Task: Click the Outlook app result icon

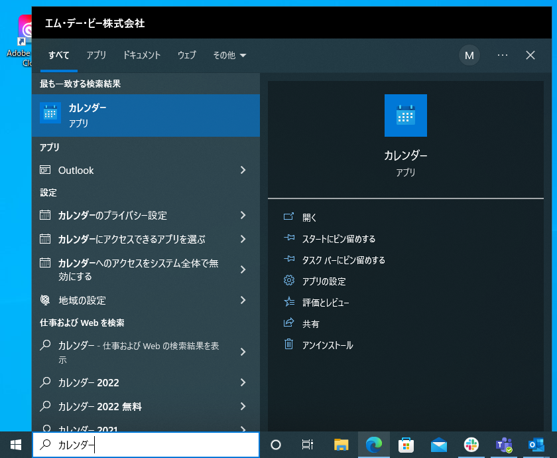Action: click(45, 170)
